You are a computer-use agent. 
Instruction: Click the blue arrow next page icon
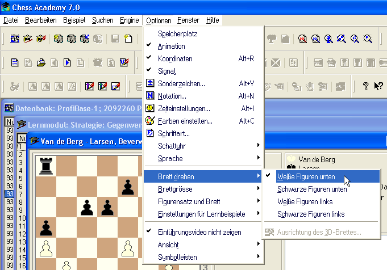pyautogui.click(x=67, y=62)
